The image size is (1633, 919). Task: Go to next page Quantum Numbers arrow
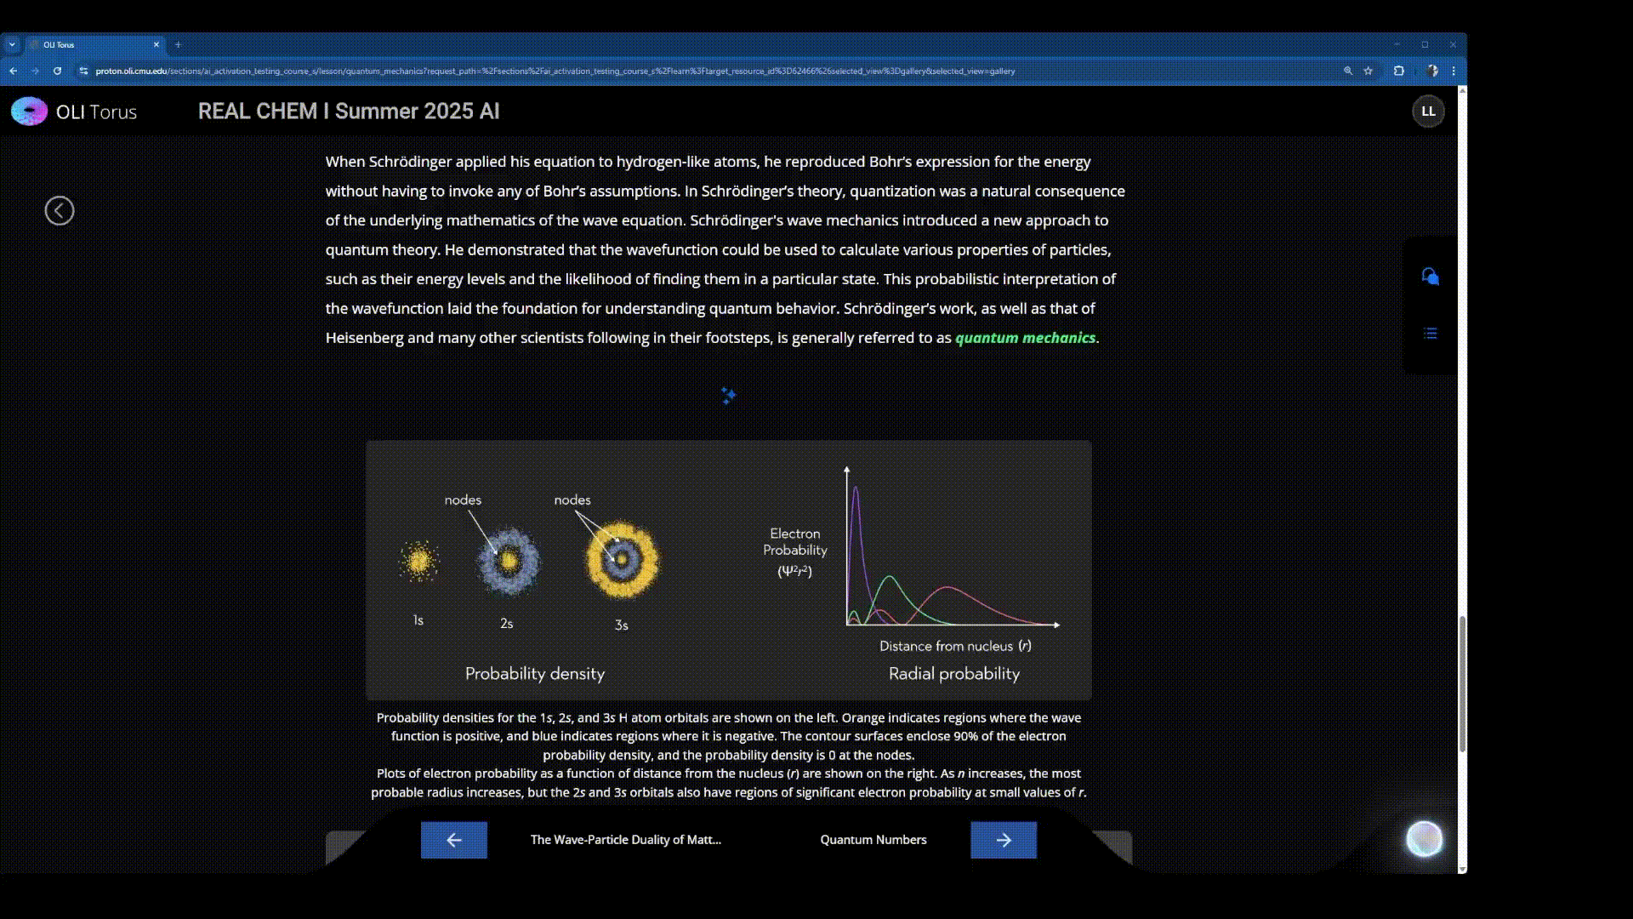(1004, 840)
